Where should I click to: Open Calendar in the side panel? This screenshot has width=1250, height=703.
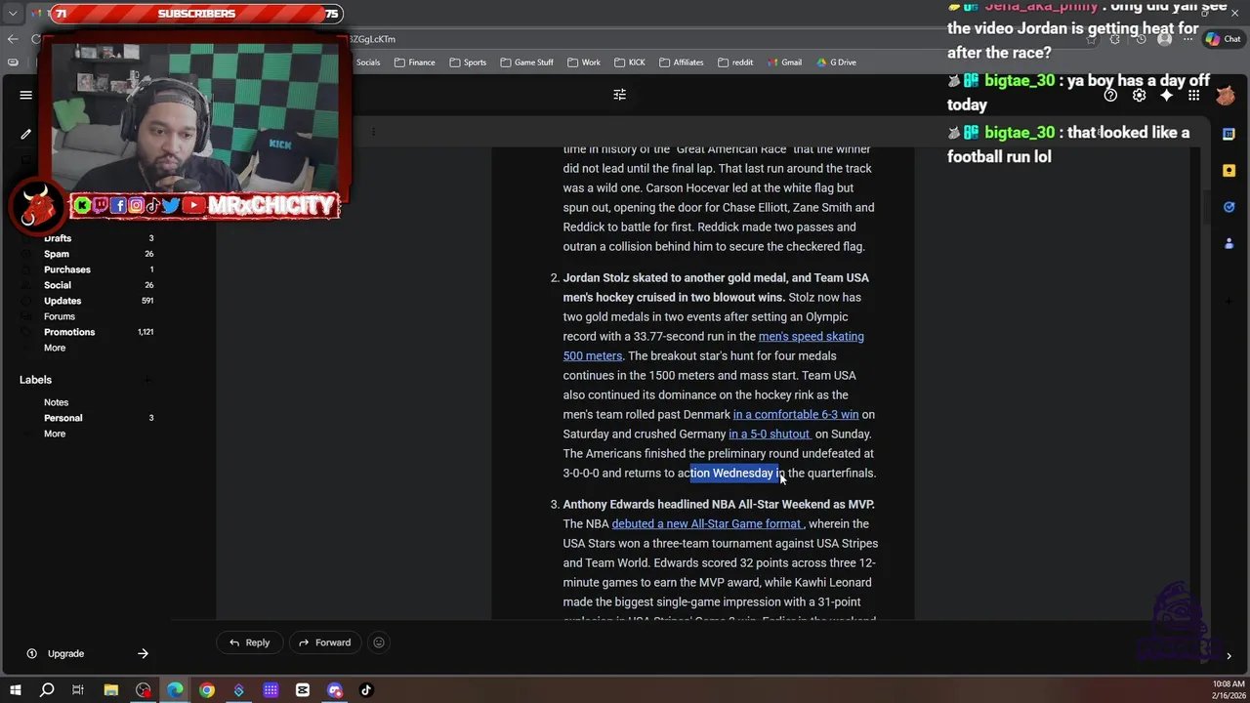click(x=1229, y=134)
